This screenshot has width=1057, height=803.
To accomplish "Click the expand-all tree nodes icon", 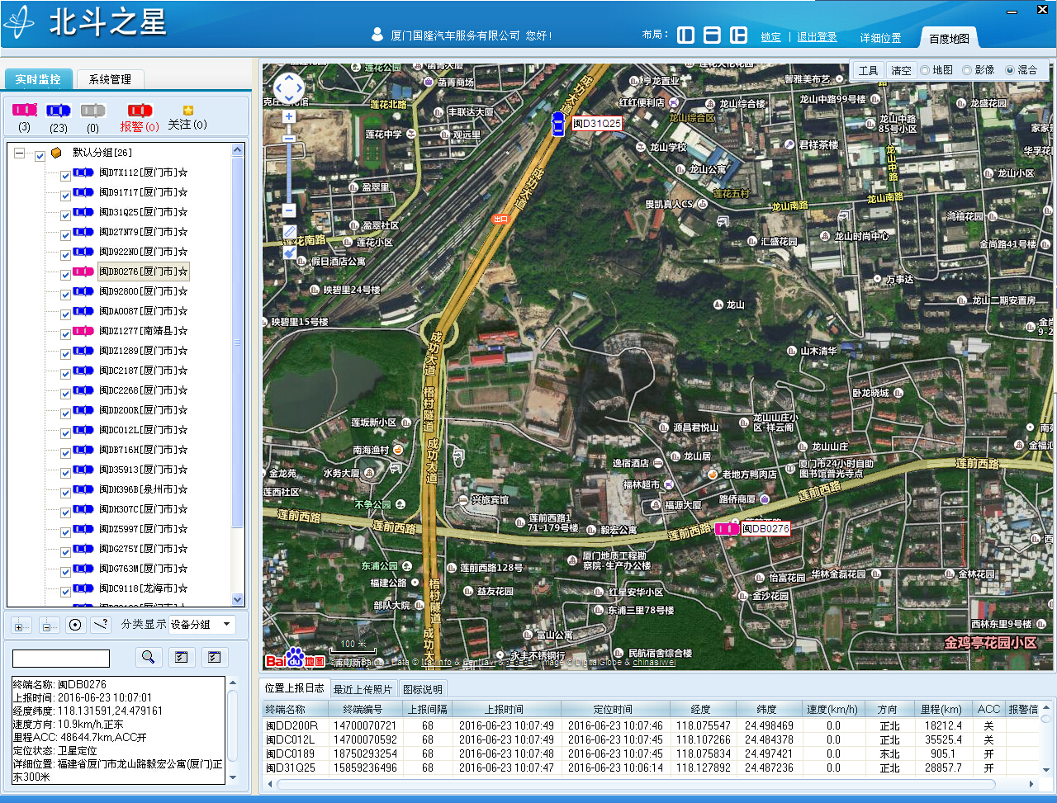I will (x=22, y=626).
